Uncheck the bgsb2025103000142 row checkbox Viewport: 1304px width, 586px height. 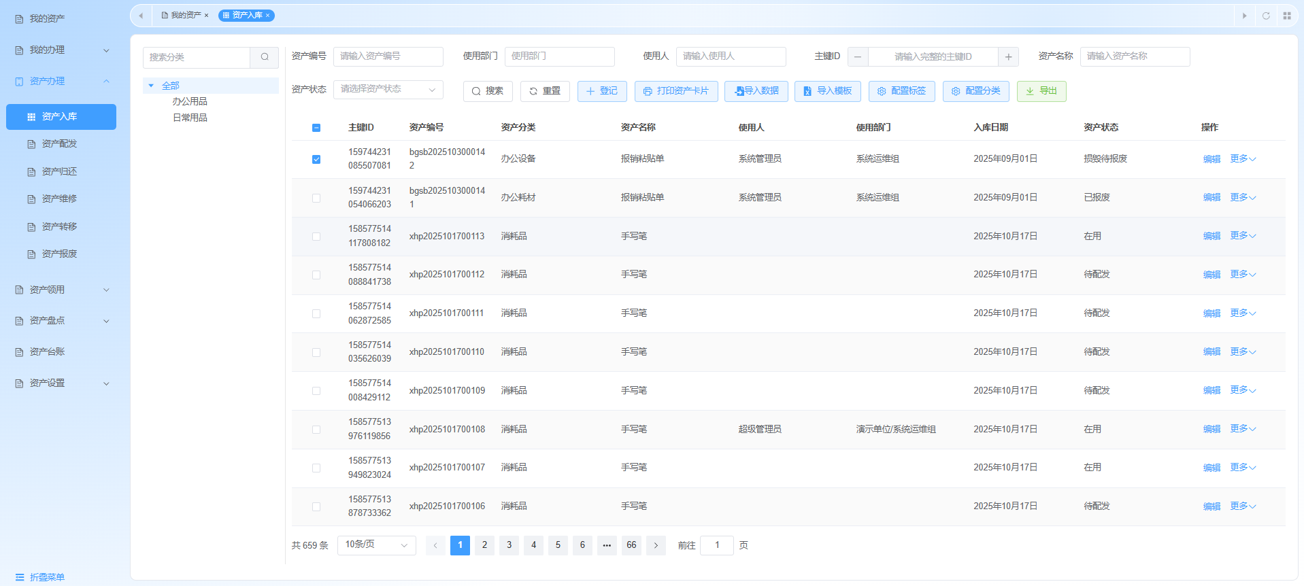point(316,159)
